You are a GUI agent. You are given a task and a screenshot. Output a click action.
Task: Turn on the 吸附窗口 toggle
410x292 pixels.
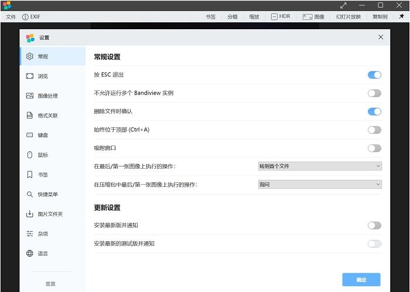pyautogui.click(x=374, y=148)
